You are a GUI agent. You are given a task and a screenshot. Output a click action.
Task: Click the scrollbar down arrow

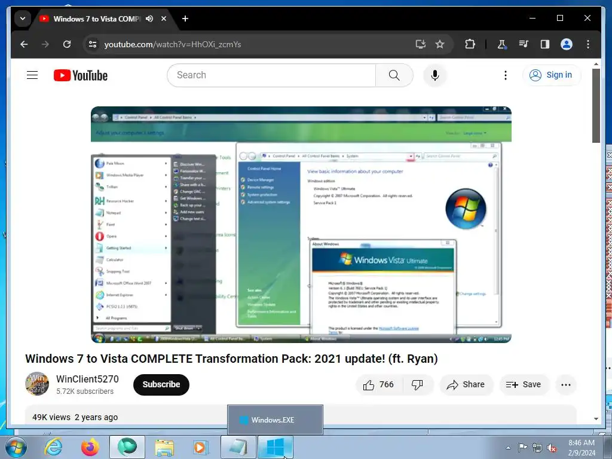(x=596, y=419)
